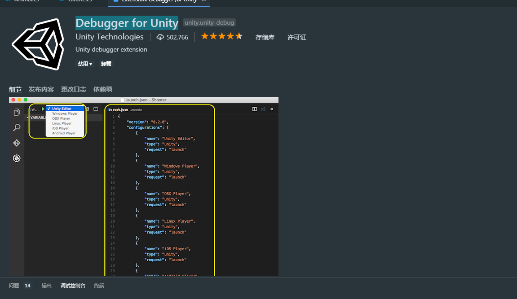Click the "configurations" code line
517x299 pixels.
click(148, 128)
